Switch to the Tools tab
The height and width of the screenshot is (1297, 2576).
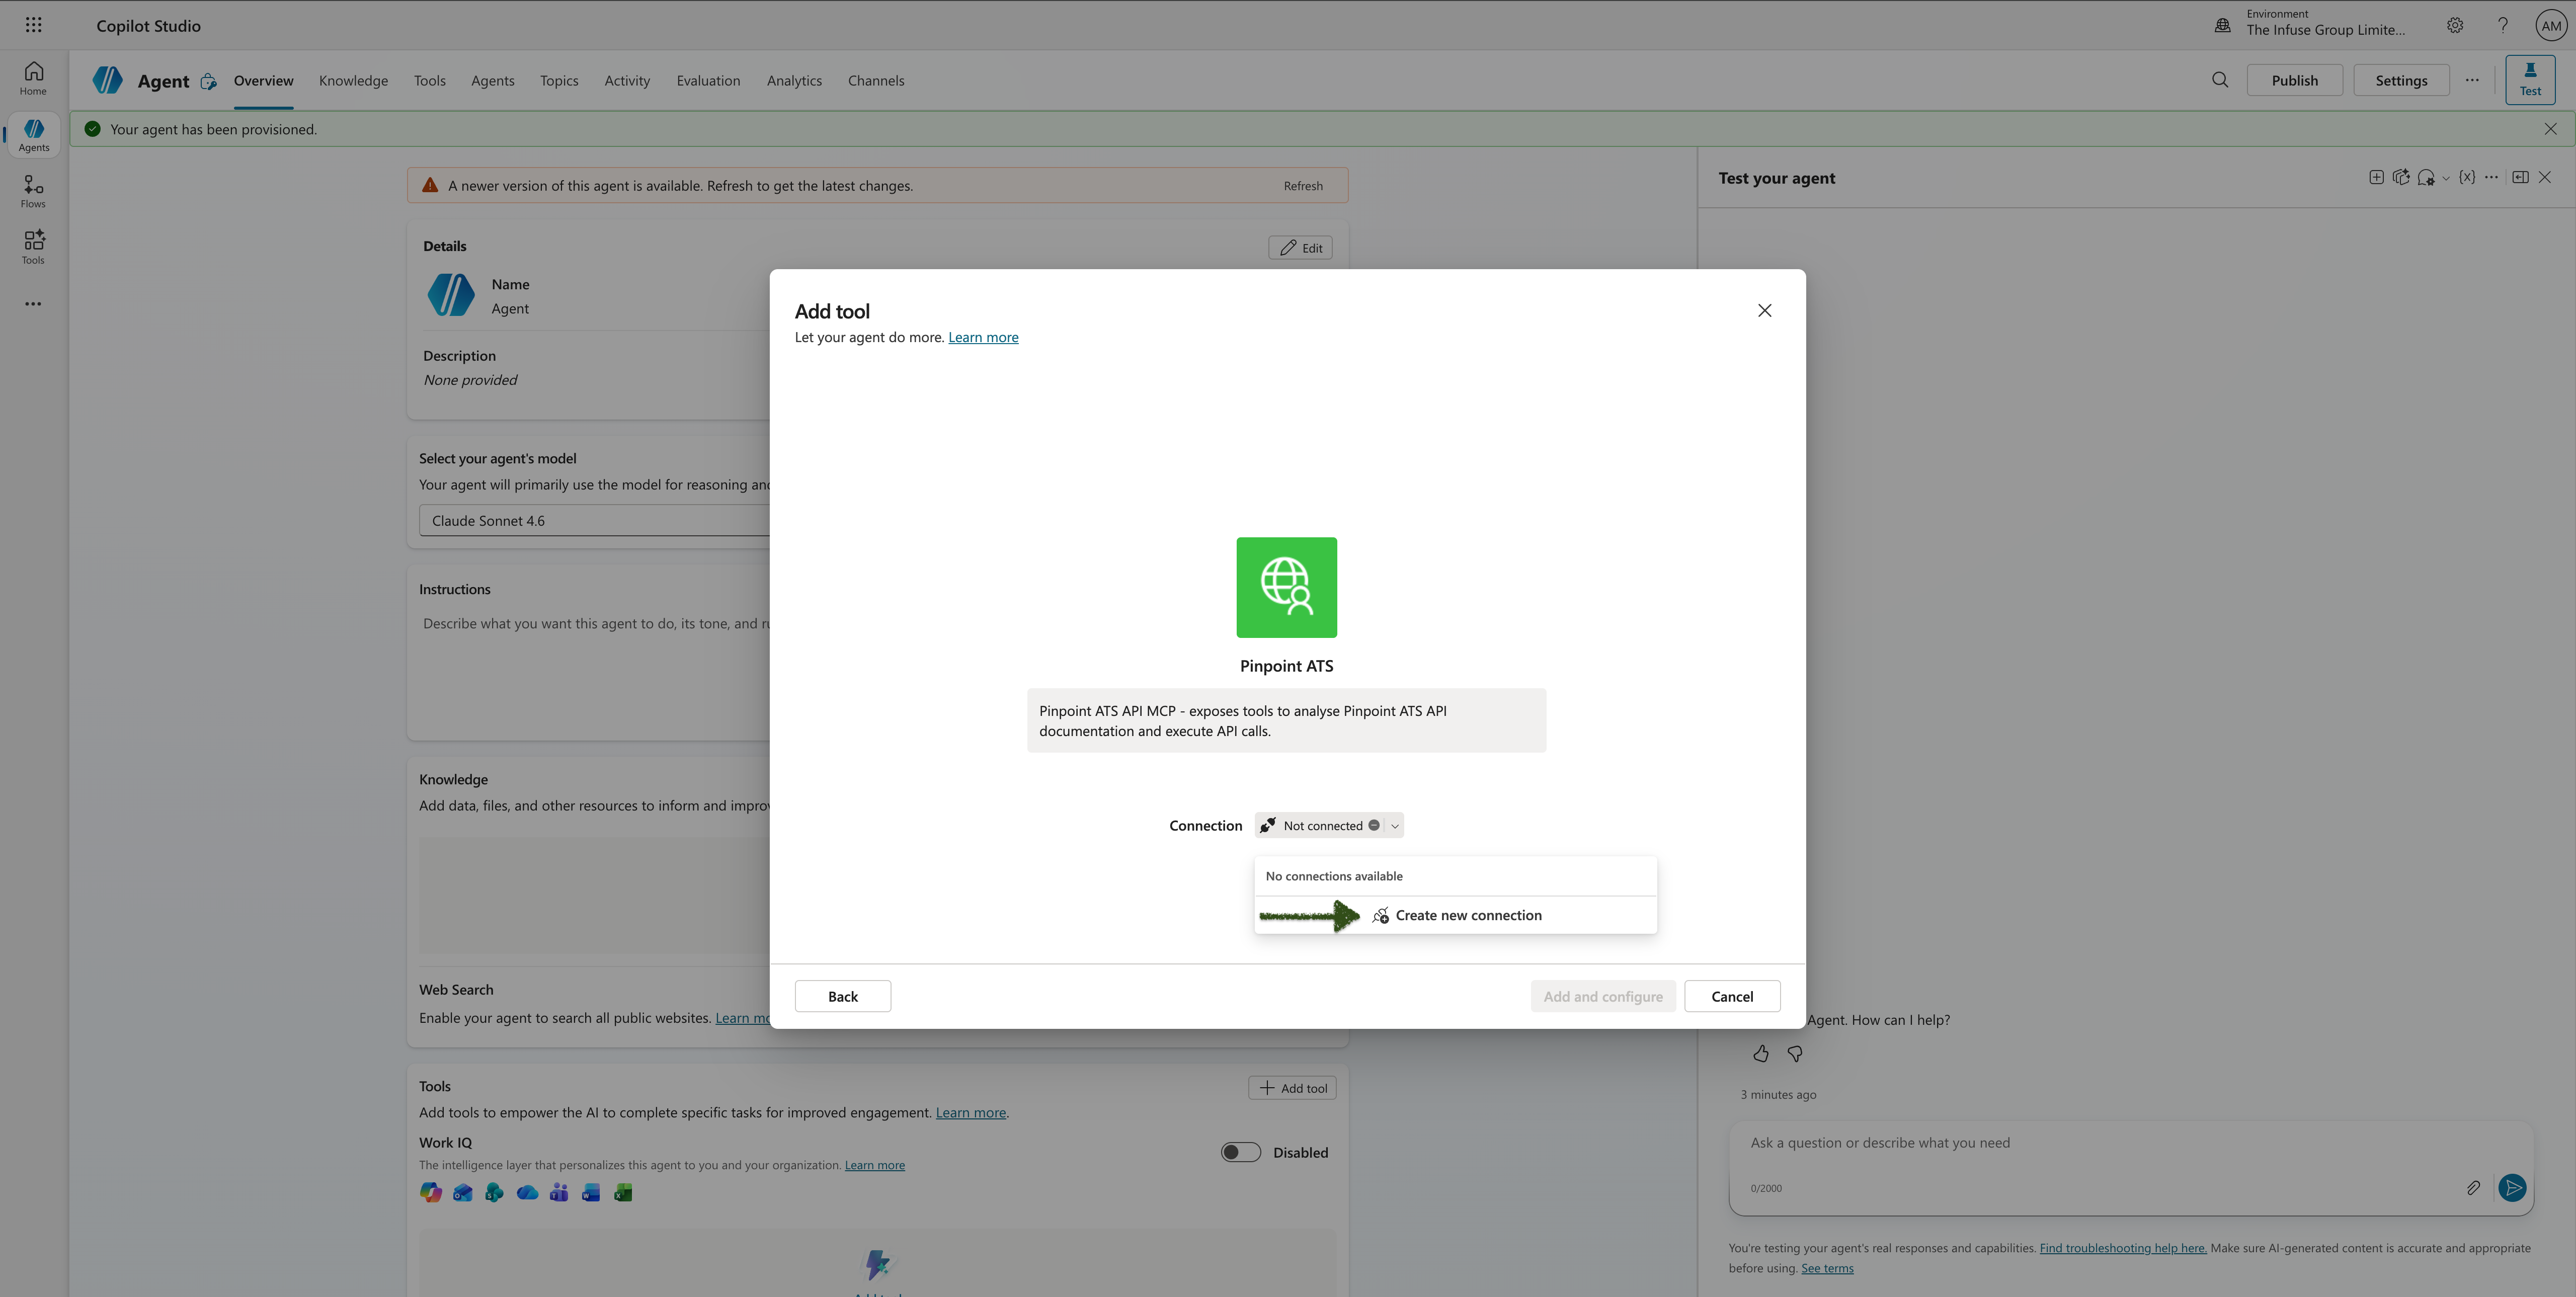coord(429,81)
